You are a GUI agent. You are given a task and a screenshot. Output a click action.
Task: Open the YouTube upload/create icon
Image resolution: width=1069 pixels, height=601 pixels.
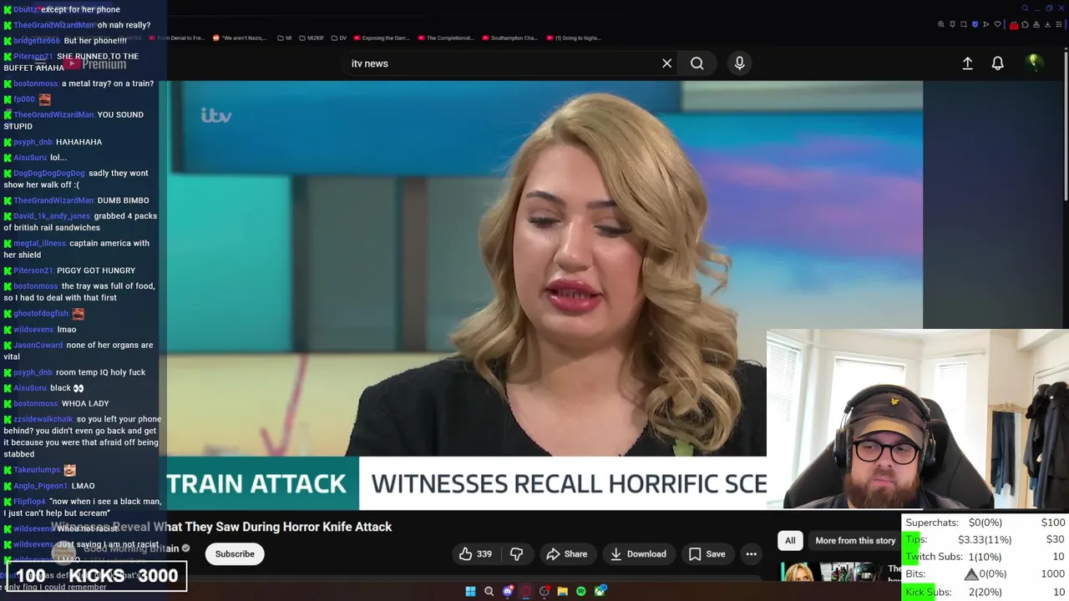(967, 63)
